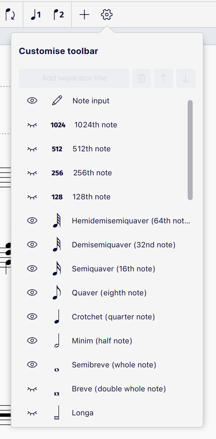The width and height of the screenshot is (216, 439).
Task: Move selected item up with arrow button
Action: [x=163, y=78]
